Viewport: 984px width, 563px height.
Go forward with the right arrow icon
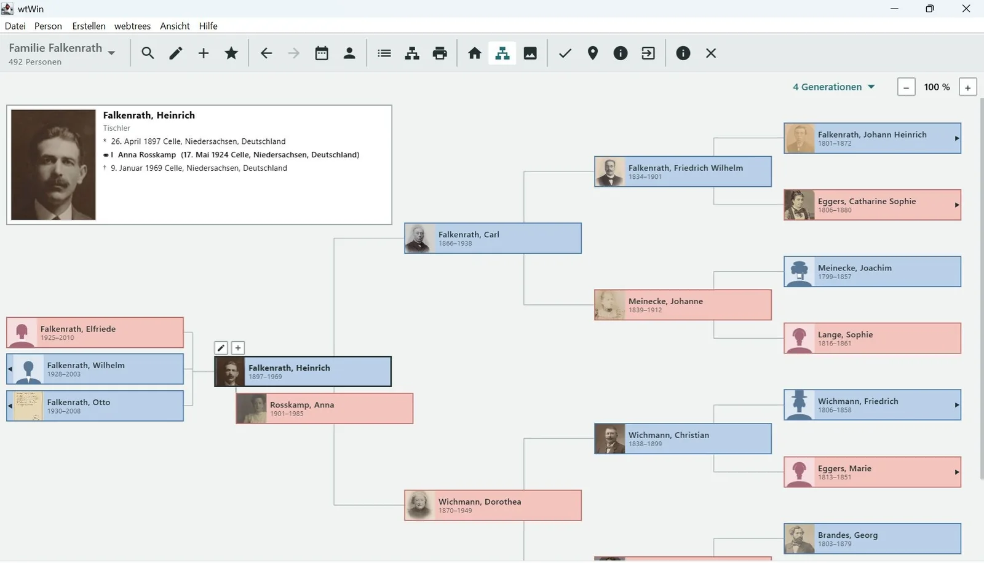294,53
